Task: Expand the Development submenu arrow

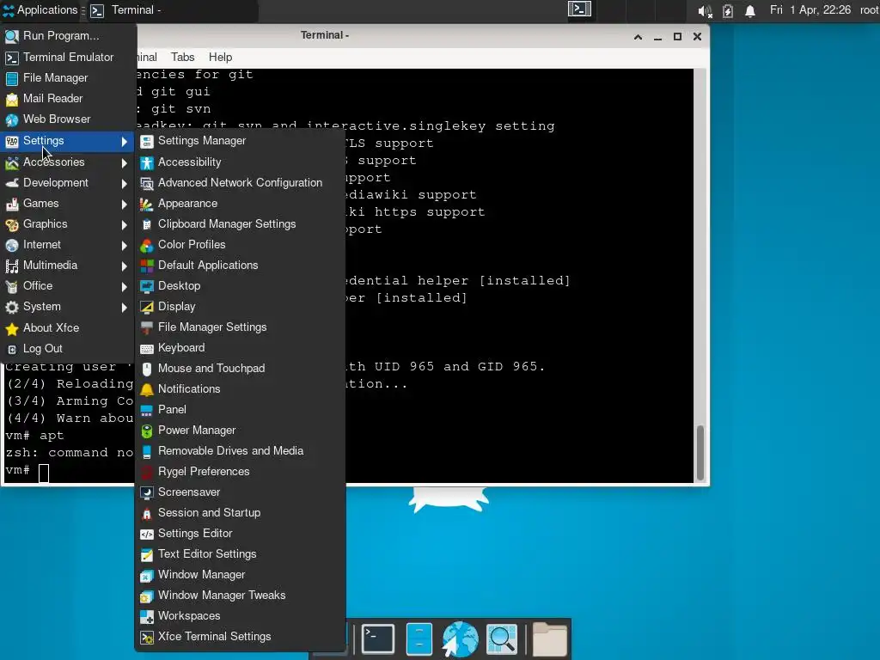Action: [124, 184]
